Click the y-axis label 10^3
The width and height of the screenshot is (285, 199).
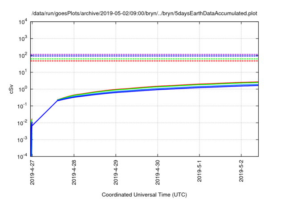coord(23,39)
